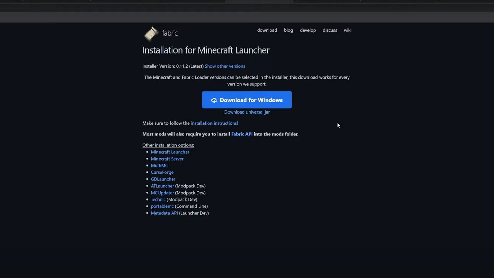Open the download navigation link
The image size is (494, 278).
pos(267,30)
